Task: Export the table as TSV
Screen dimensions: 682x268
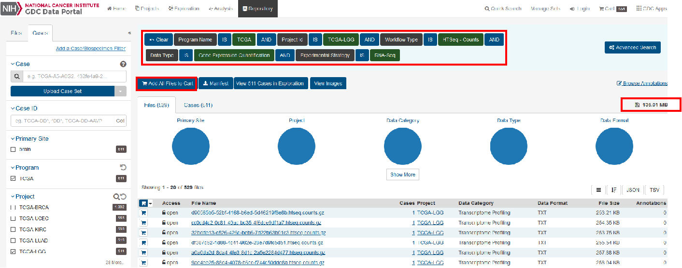Action: click(x=654, y=190)
